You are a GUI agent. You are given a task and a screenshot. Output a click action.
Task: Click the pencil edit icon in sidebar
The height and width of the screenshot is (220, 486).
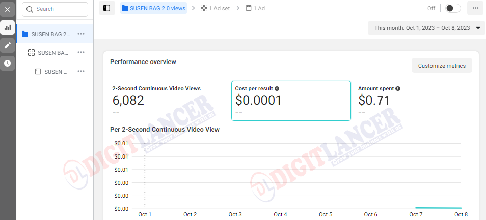point(8,45)
